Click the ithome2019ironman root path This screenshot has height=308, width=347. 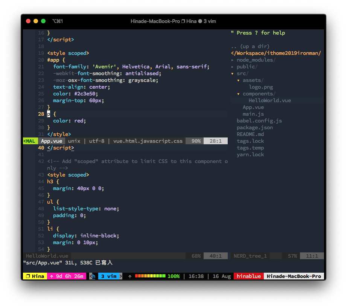point(276,53)
